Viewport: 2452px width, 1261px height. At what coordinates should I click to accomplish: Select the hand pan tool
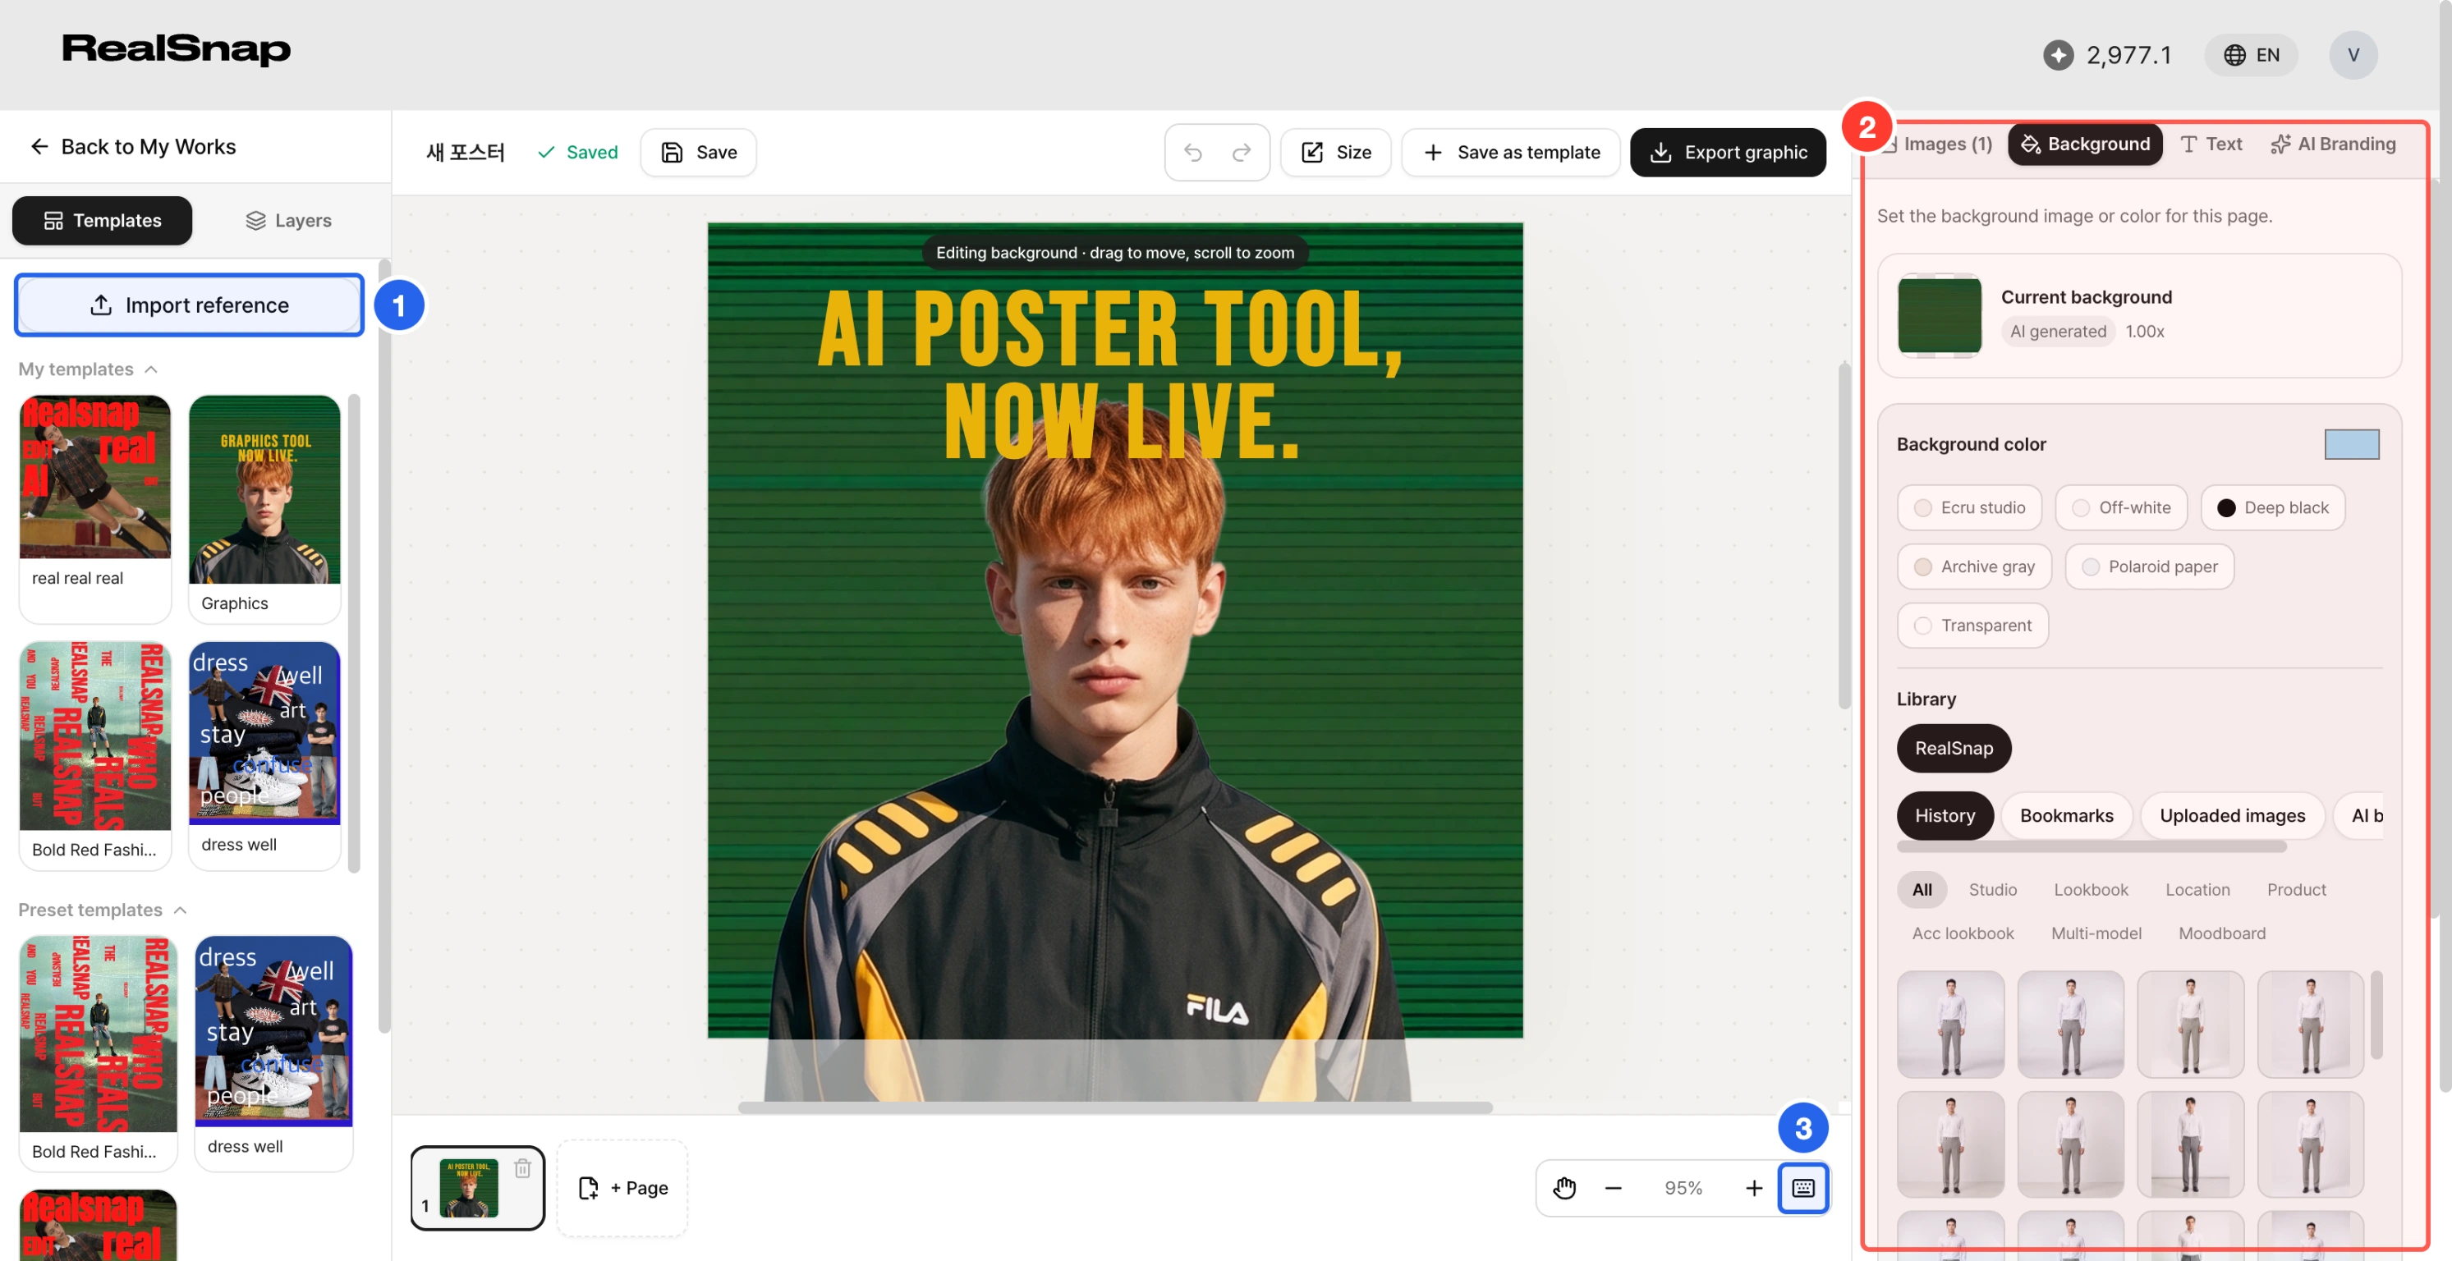click(1565, 1188)
